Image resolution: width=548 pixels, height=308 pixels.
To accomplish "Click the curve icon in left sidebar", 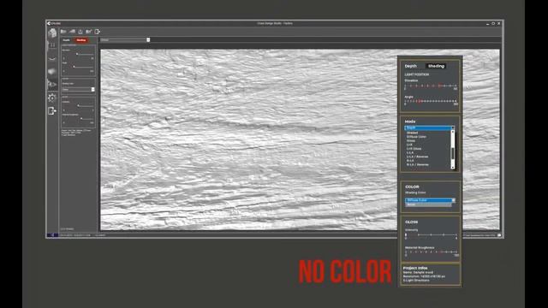I will pyautogui.click(x=52, y=59).
